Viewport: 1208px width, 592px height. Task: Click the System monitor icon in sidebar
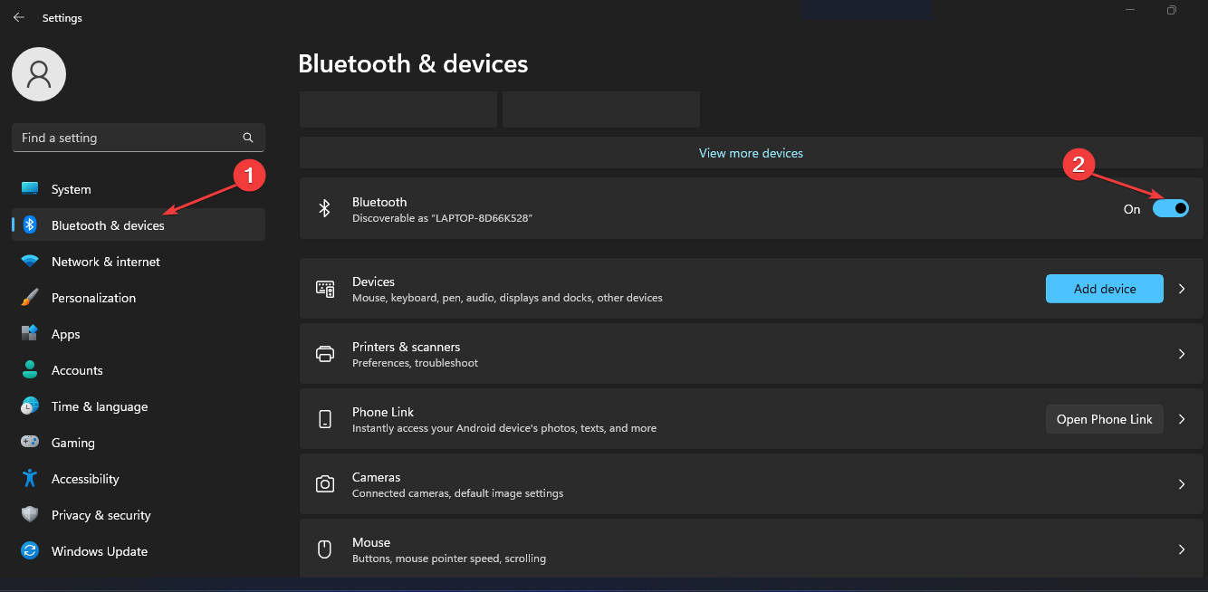pyautogui.click(x=30, y=188)
